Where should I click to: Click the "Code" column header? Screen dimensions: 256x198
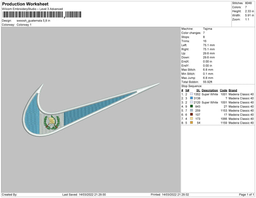[x=224, y=90]
